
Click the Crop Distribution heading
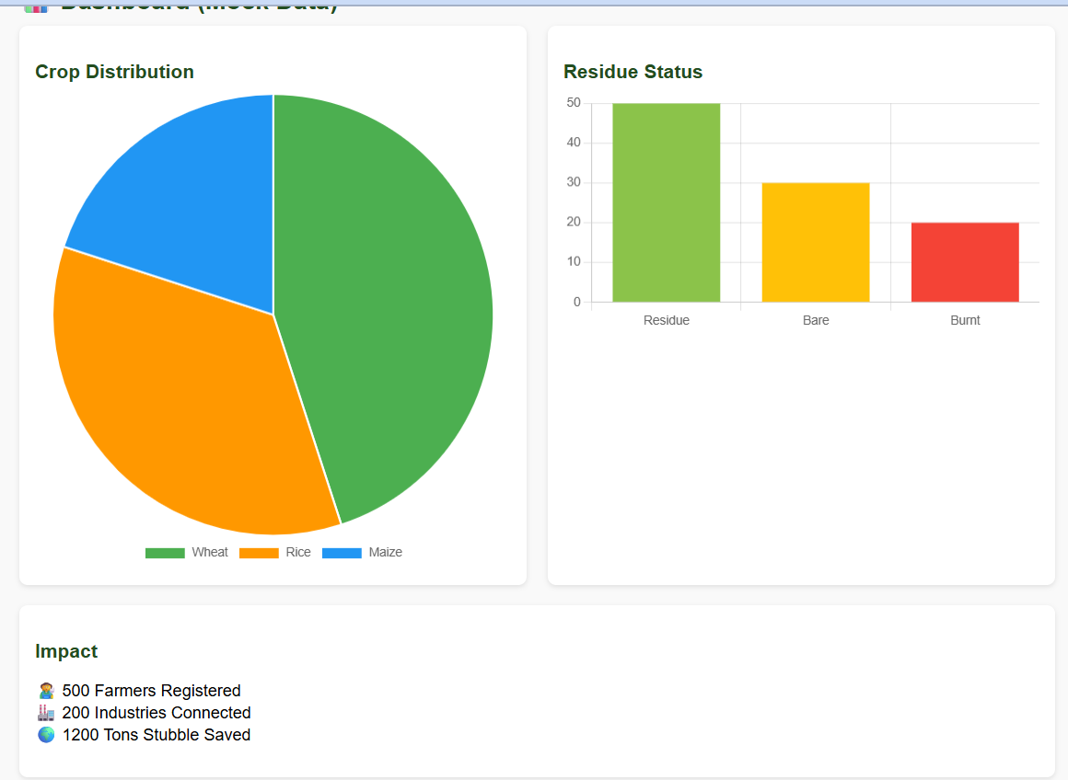click(x=114, y=72)
